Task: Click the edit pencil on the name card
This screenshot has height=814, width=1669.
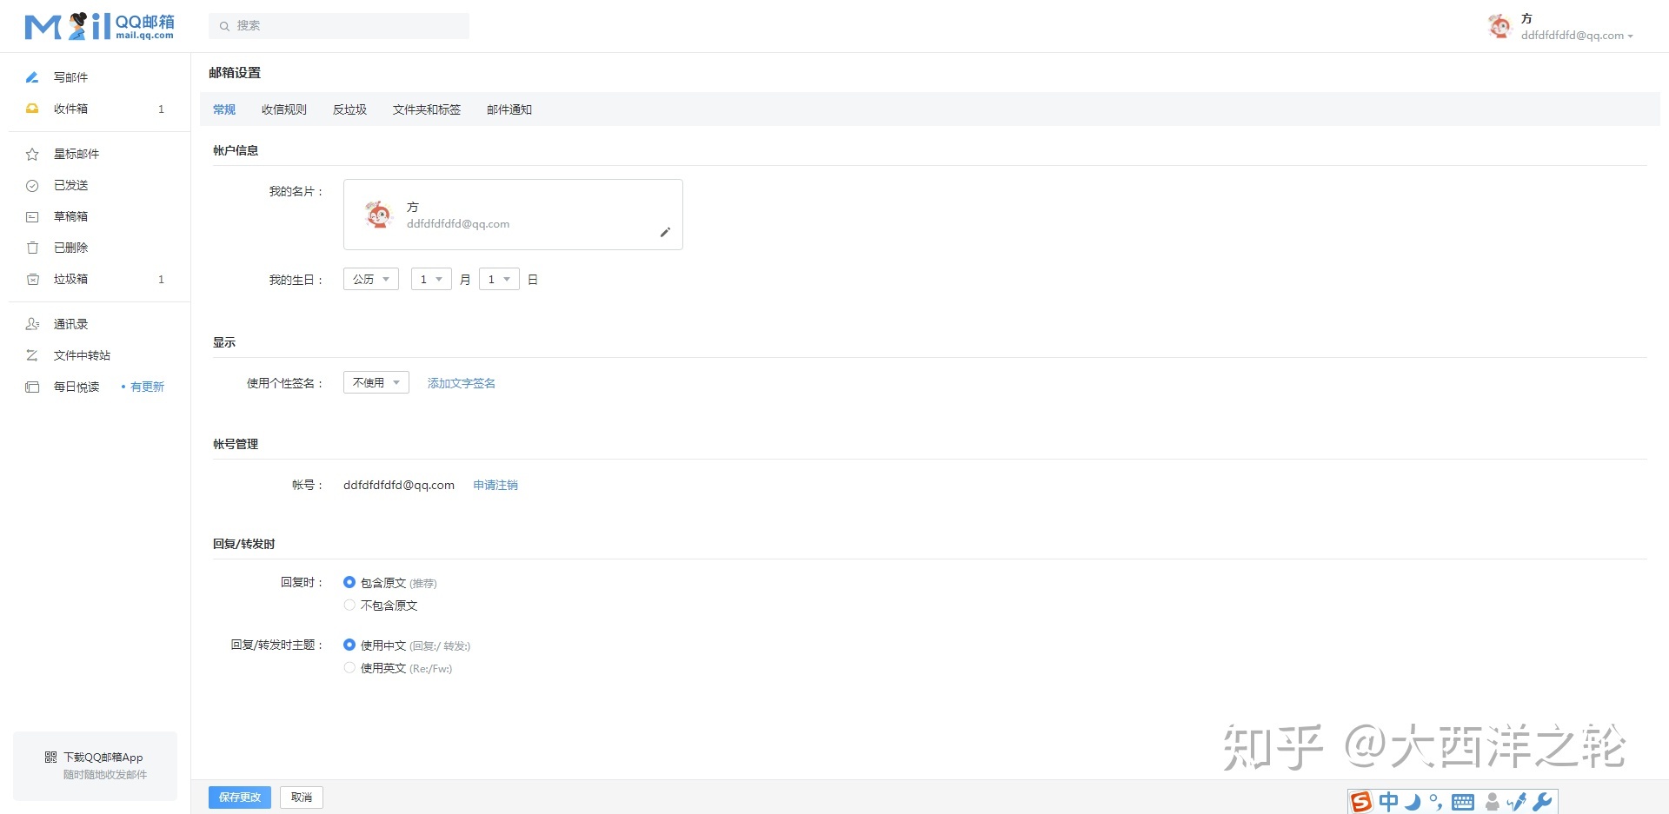Action: coord(665,232)
